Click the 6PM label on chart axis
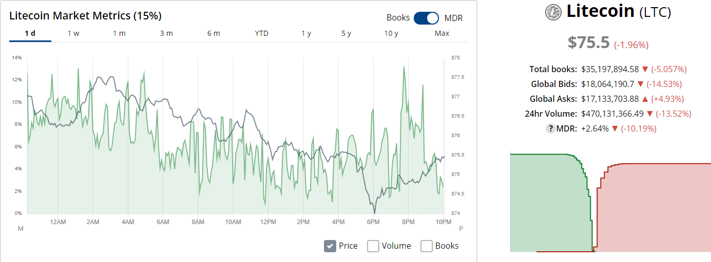This screenshot has height=262, width=711. point(373,222)
